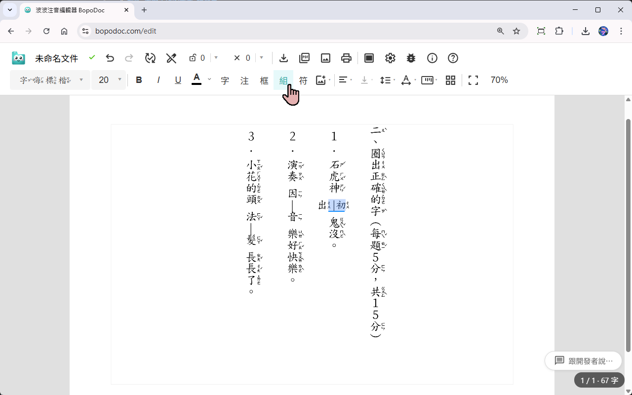The width and height of the screenshot is (632, 395).
Task: Select the 符 symbol tool
Action: pyautogui.click(x=303, y=79)
